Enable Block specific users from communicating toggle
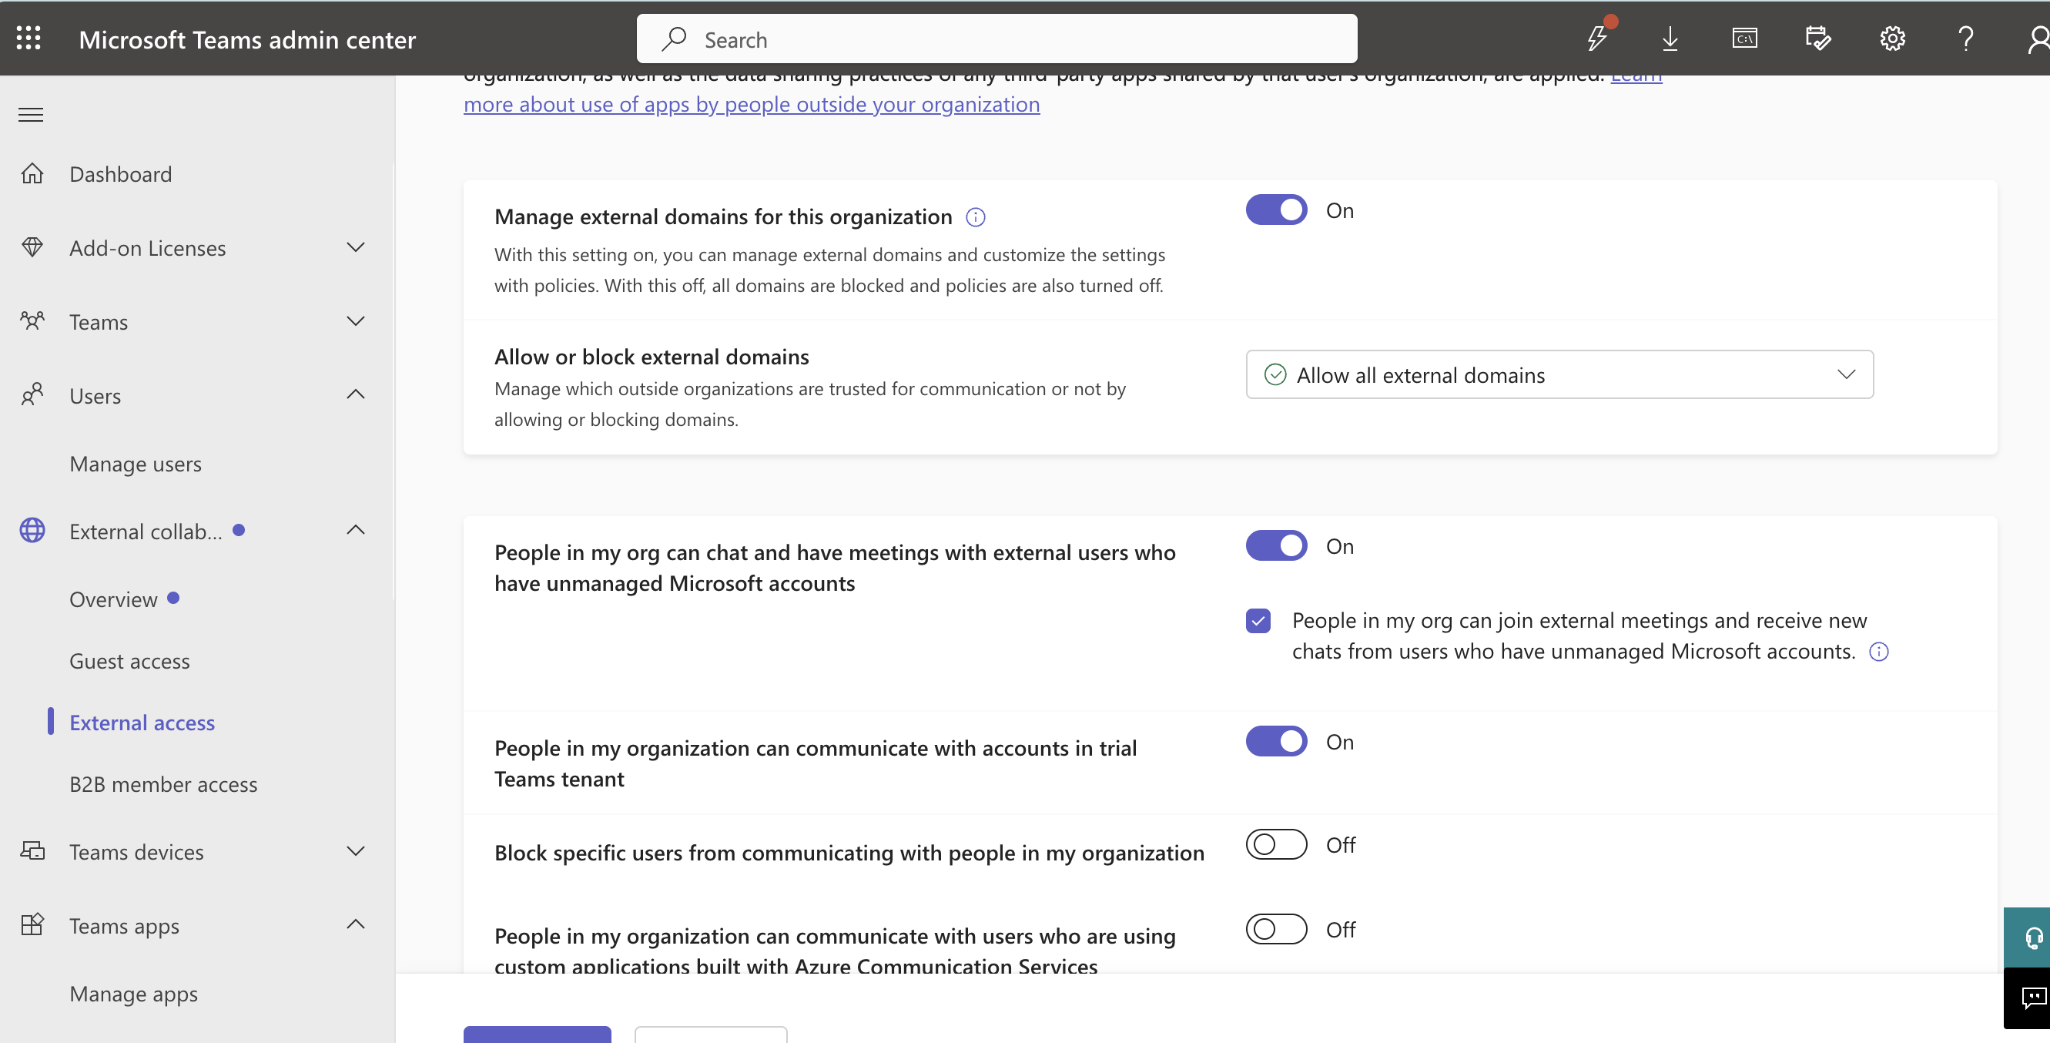The width and height of the screenshot is (2050, 1043). pyautogui.click(x=1277, y=844)
